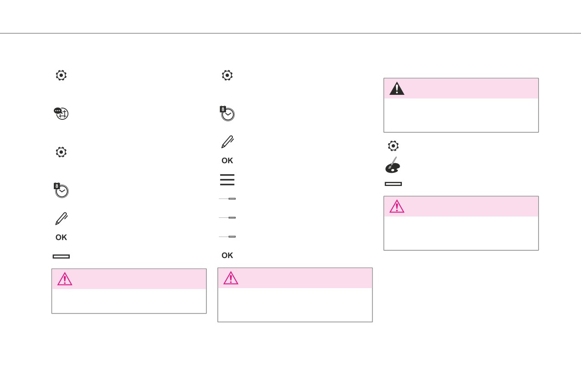Click the pencil icon directly above the rectangle-bar OK

pos(62,218)
